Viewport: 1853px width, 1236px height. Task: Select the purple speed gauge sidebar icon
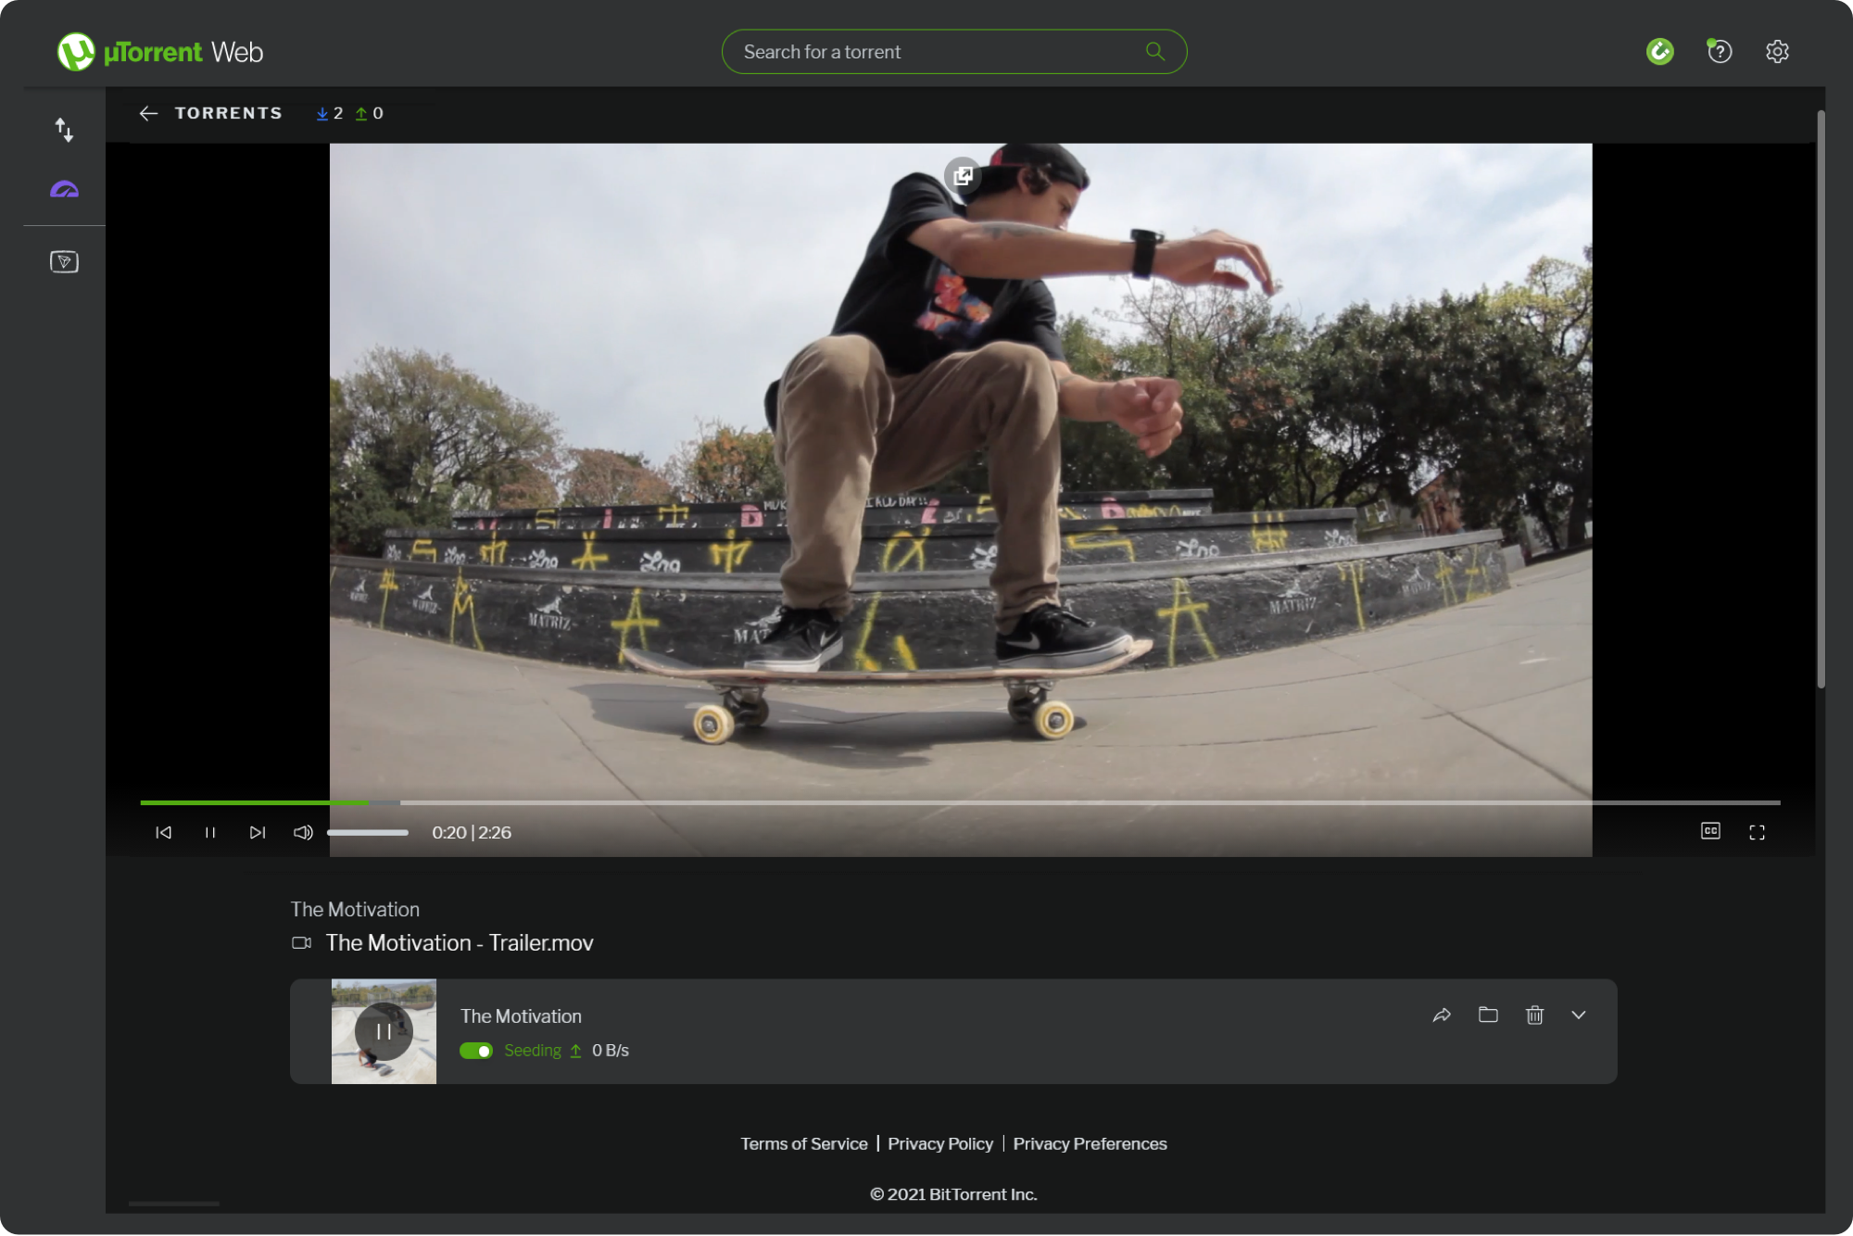63,190
